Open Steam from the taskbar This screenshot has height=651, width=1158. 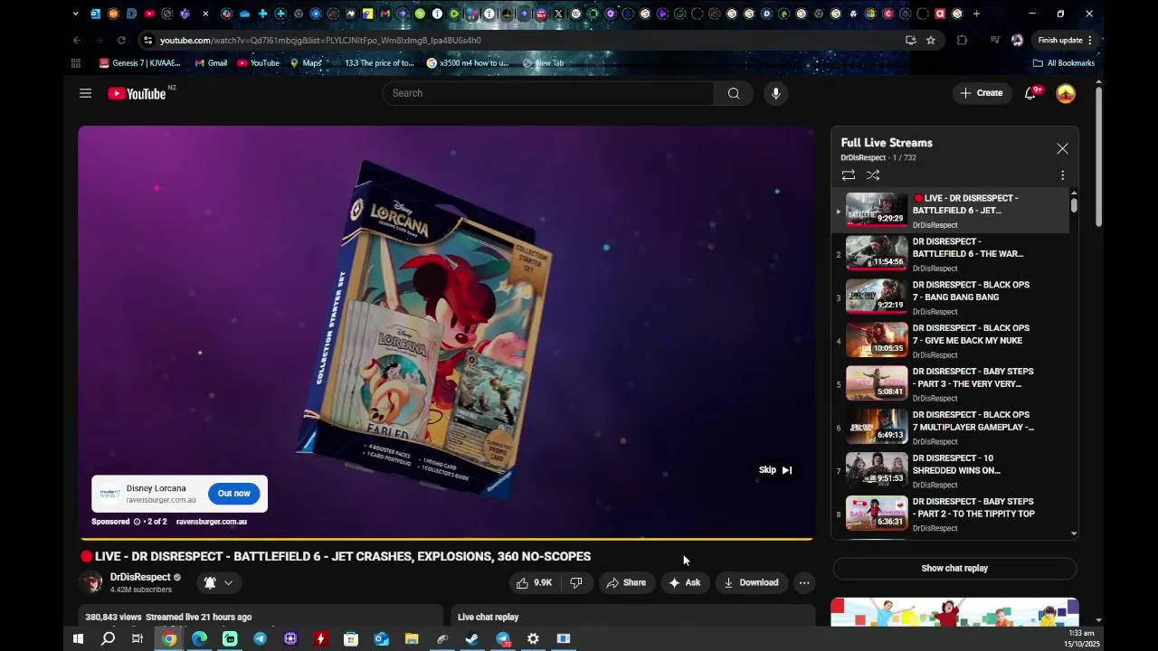tap(472, 639)
